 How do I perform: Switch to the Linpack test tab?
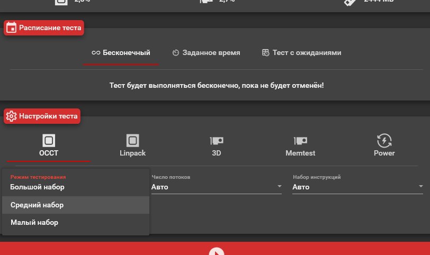(132, 145)
